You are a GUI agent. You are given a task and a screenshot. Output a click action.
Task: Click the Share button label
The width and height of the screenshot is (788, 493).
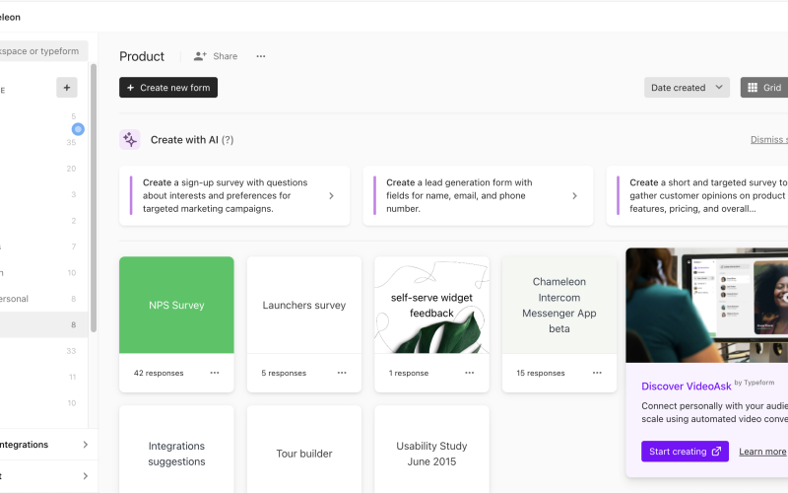click(x=226, y=56)
